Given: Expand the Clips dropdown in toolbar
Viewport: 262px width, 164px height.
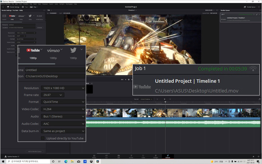Looking at the screenshot, I should click(34, 7).
